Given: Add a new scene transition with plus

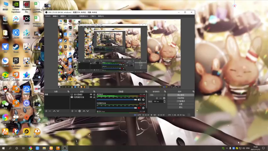Looking at the screenshot, I should pos(157,98).
